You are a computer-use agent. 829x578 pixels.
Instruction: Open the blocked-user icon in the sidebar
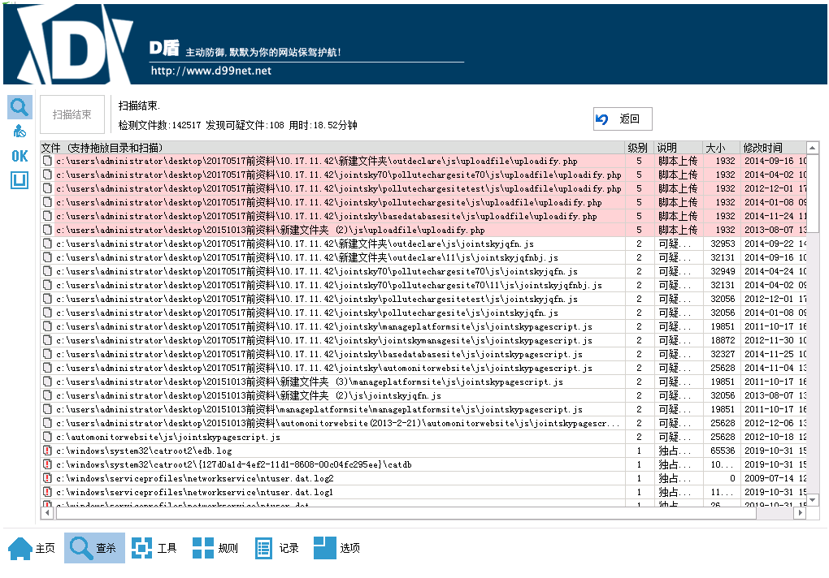point(20,131)
